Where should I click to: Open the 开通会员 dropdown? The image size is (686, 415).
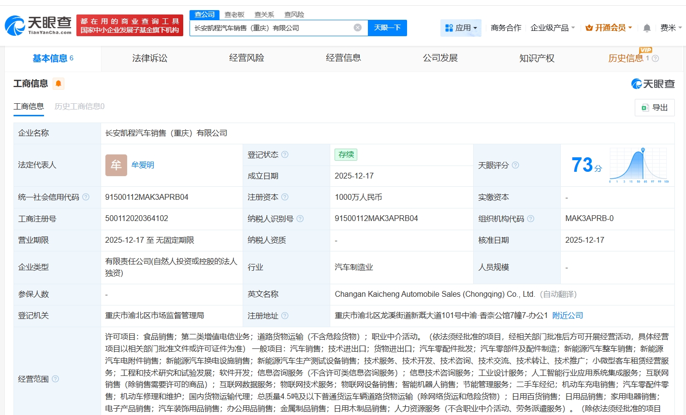click(x=609, y=28)
